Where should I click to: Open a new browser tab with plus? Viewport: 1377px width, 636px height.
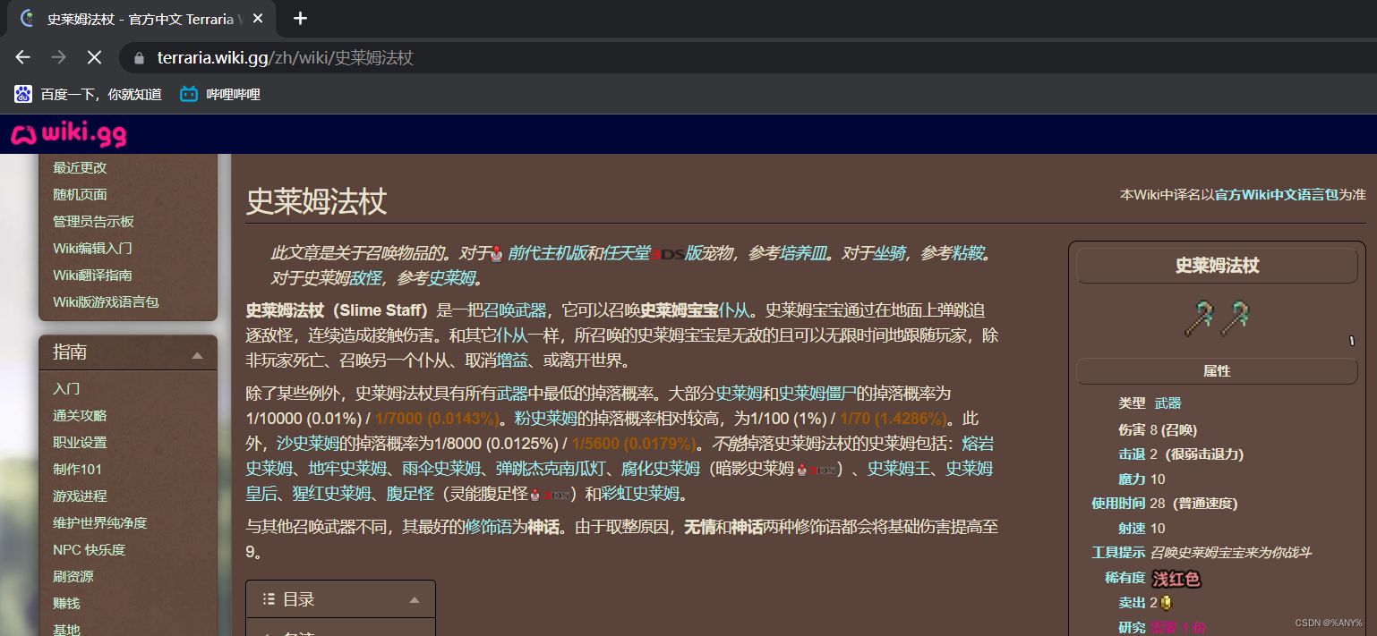tap(301, 18)
